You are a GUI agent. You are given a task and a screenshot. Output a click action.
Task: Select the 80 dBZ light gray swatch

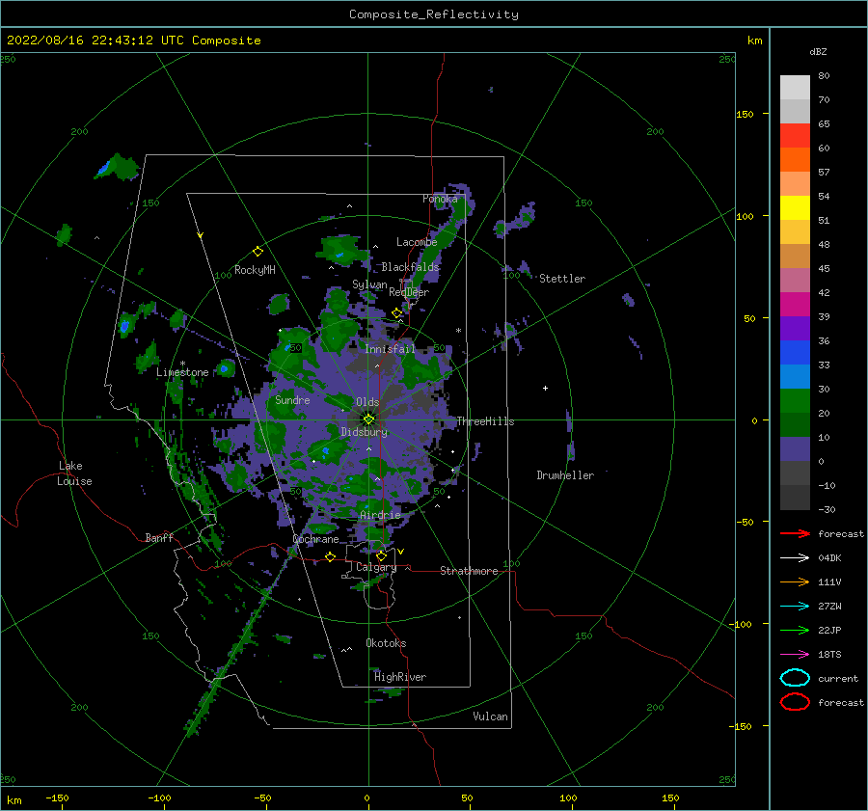coord(795,88)
